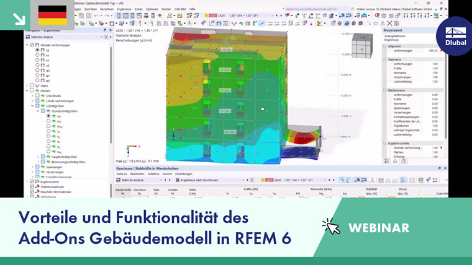Collapse the Schnittgrößen tree node

(32, 106)
